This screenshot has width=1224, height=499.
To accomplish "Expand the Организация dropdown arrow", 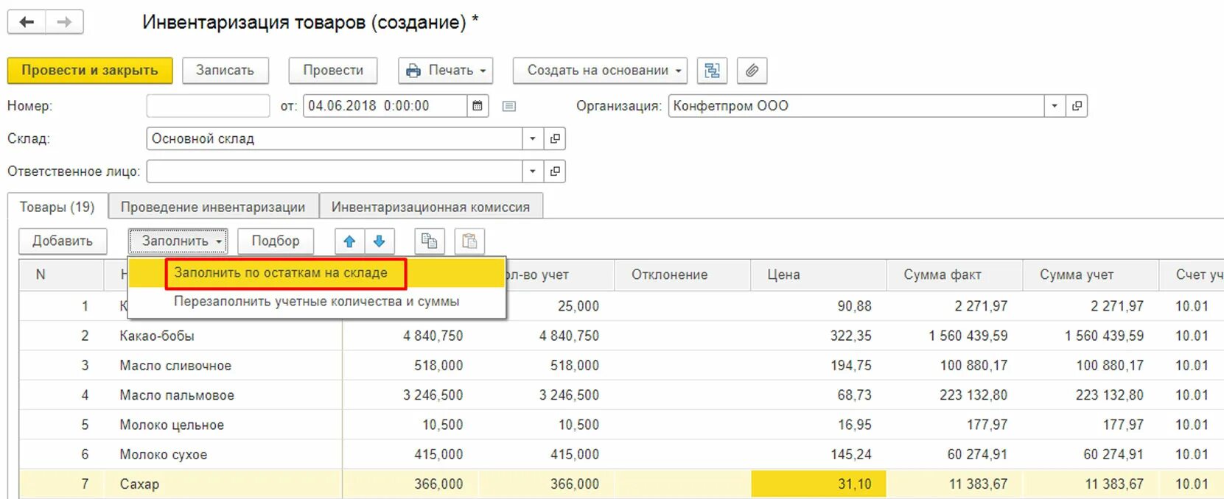I will point(1055,106).
